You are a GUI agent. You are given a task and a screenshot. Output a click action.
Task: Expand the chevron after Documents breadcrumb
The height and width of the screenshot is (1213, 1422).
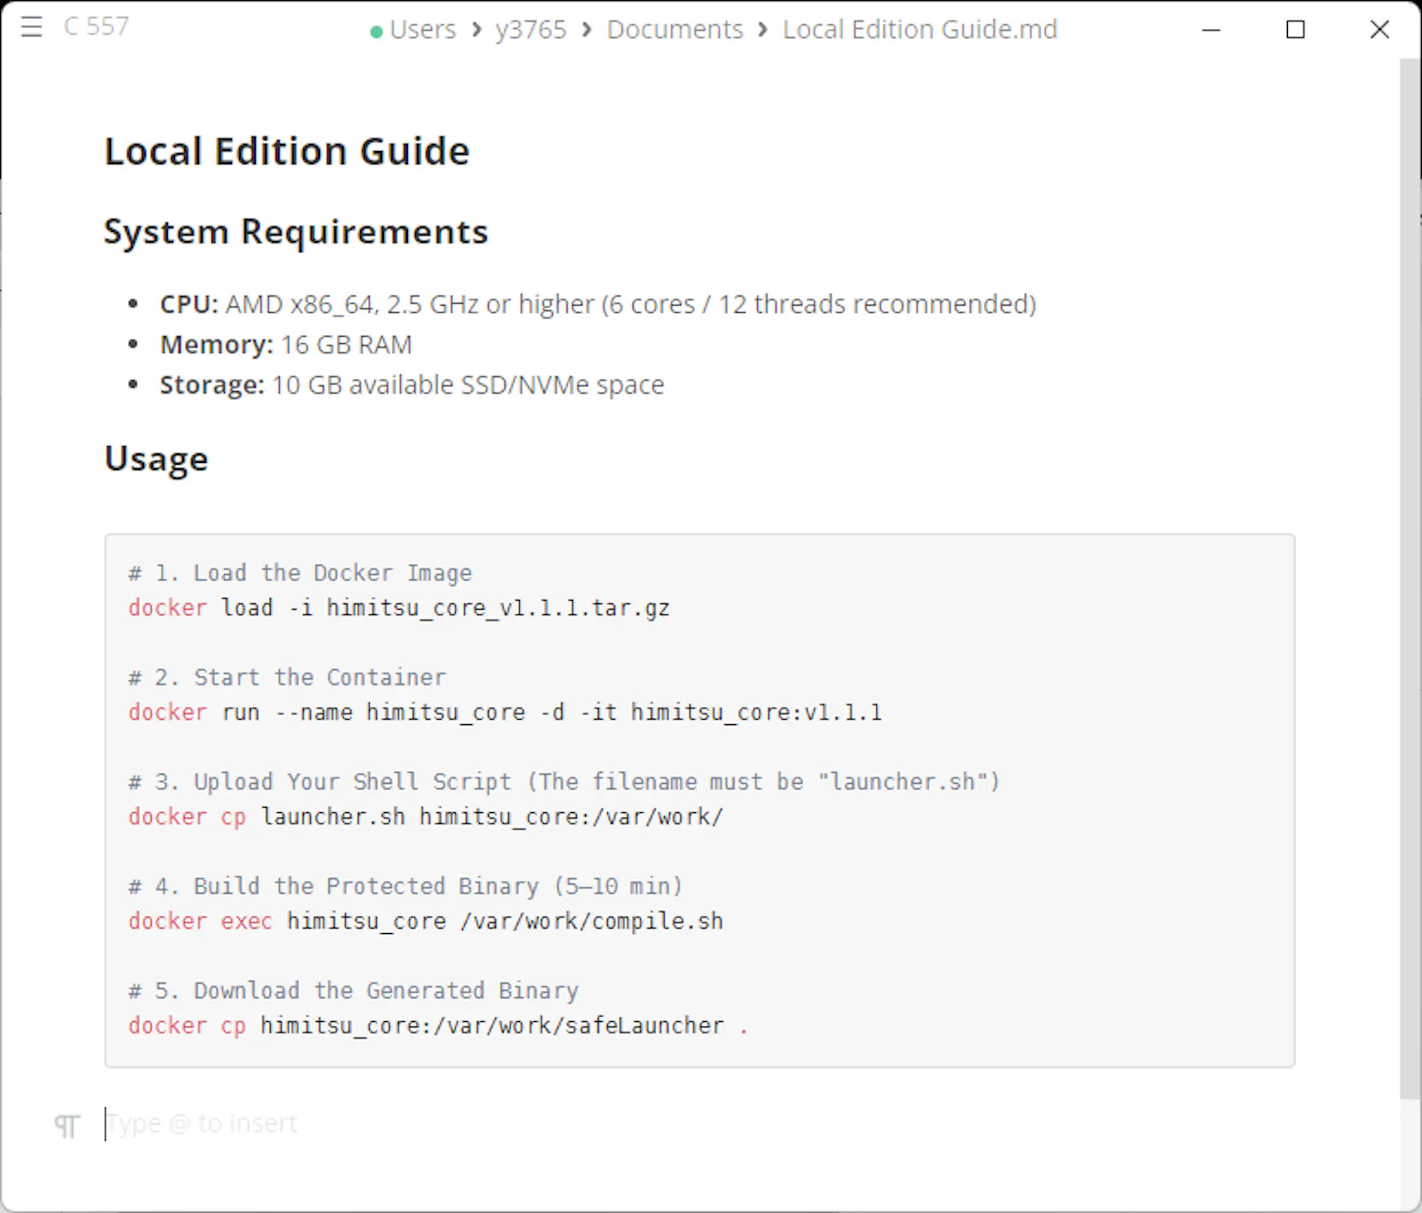tap(763, 30)
